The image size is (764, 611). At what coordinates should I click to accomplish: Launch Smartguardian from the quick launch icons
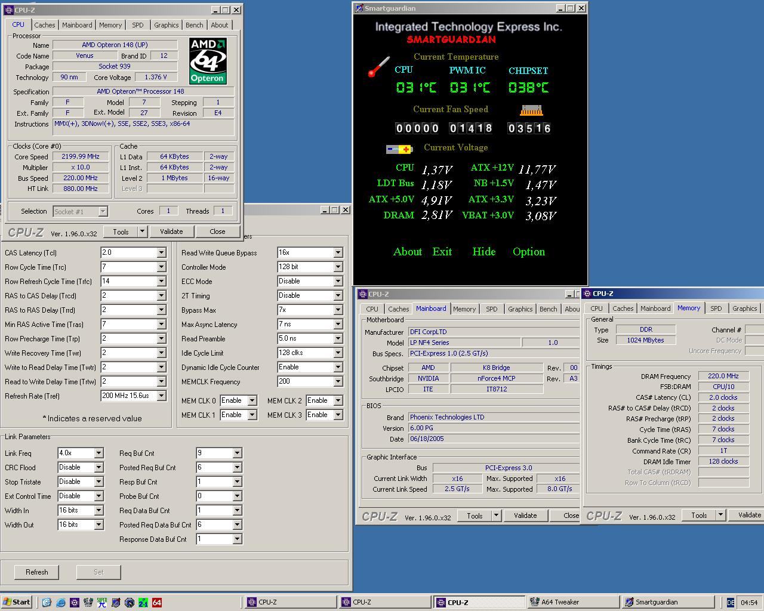click(x=116, y=603)
